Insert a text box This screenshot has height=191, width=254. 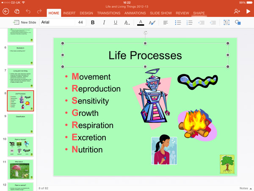pyautogui.click(x=226, y=22)
